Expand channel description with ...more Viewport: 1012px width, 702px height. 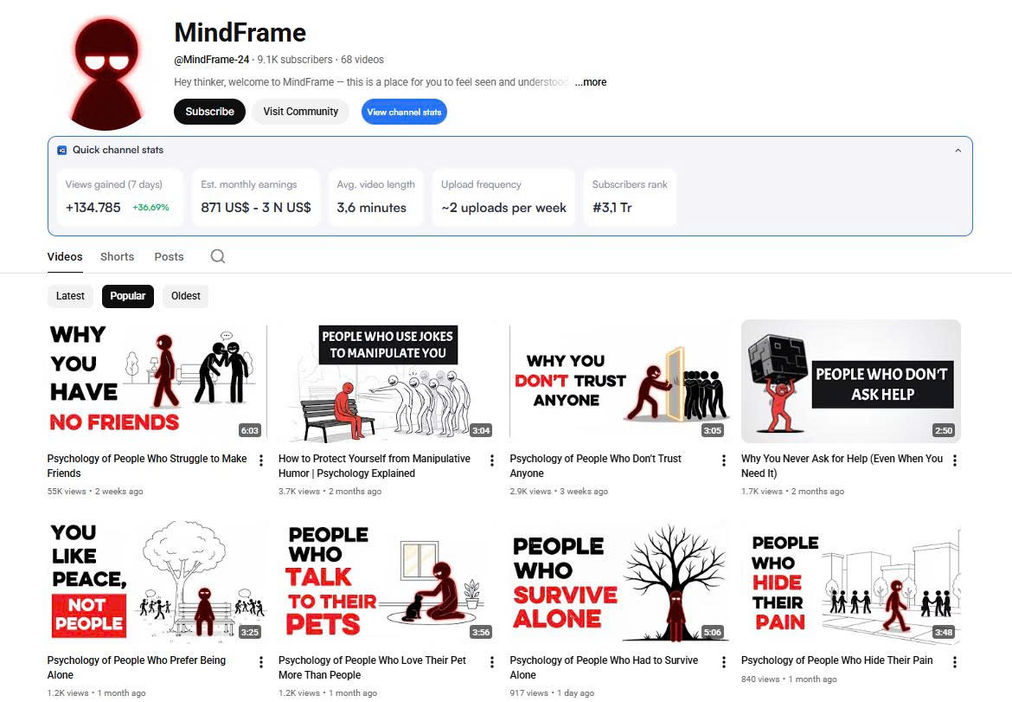[591, 82]
